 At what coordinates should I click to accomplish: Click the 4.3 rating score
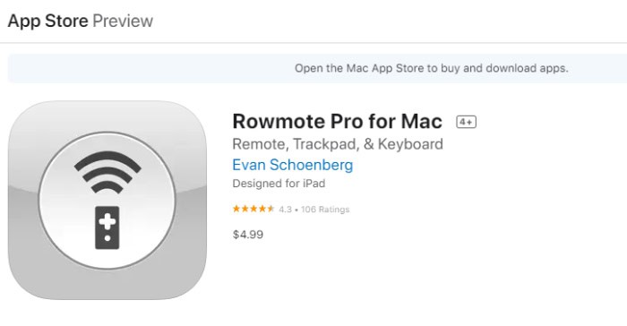(x=285, y=210)
